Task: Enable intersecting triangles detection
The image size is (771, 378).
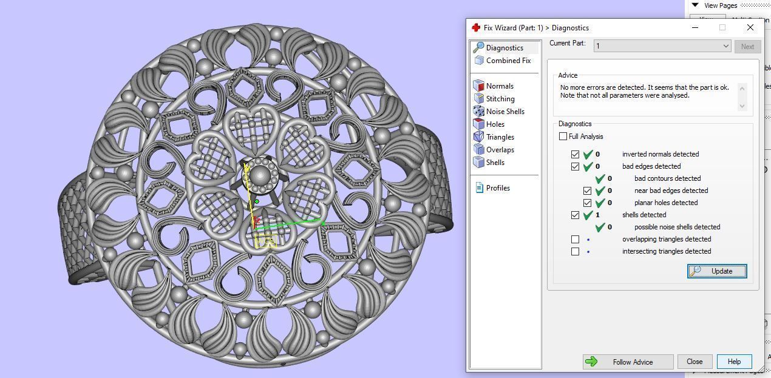Action: [575, 251]
